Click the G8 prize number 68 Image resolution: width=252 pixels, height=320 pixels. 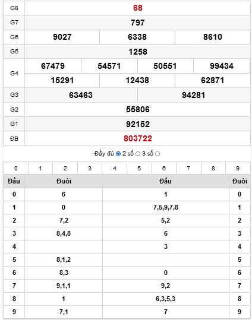(x=137, y=8)
